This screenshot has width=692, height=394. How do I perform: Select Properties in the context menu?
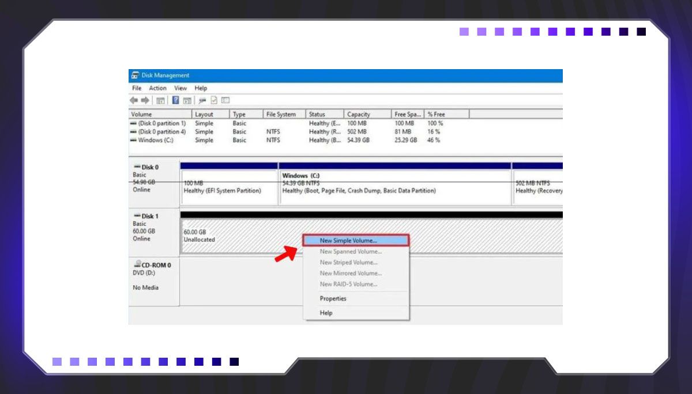point(333,298)
